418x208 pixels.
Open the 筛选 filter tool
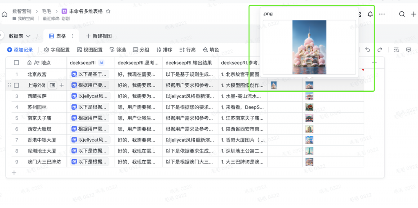click(x=118, y=49)
